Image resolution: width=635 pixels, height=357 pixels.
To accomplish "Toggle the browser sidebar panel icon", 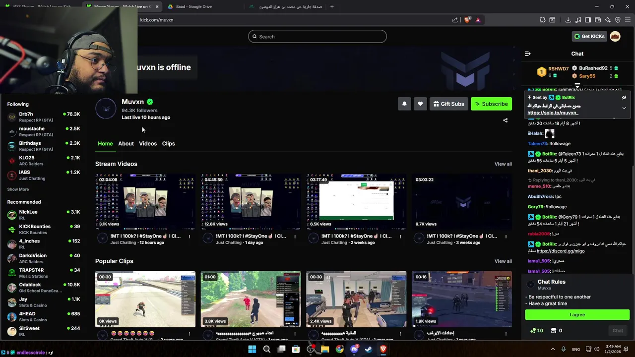I will (588, 20).
